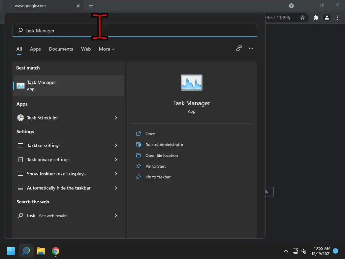The width and height of the screenshot is (345, 259).
Task: Click the Run as administrator shield icon
Action: pyautogui.click(x=138, y=144)
